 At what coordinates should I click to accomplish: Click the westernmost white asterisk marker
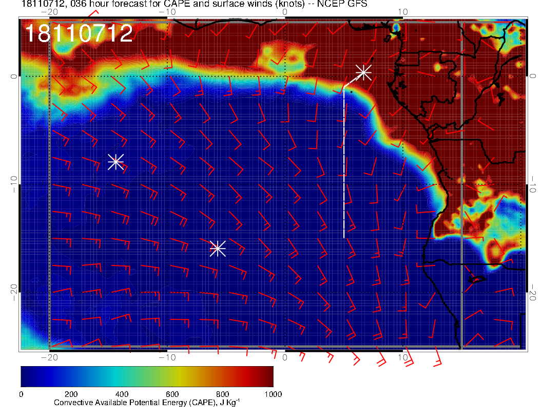(115, 162)
